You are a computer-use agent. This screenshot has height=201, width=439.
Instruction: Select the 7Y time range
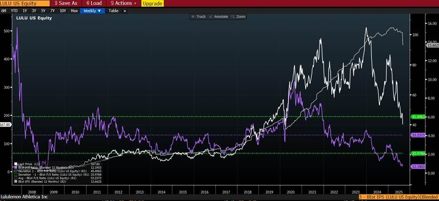pyautogui.click(x=53, y=11)
